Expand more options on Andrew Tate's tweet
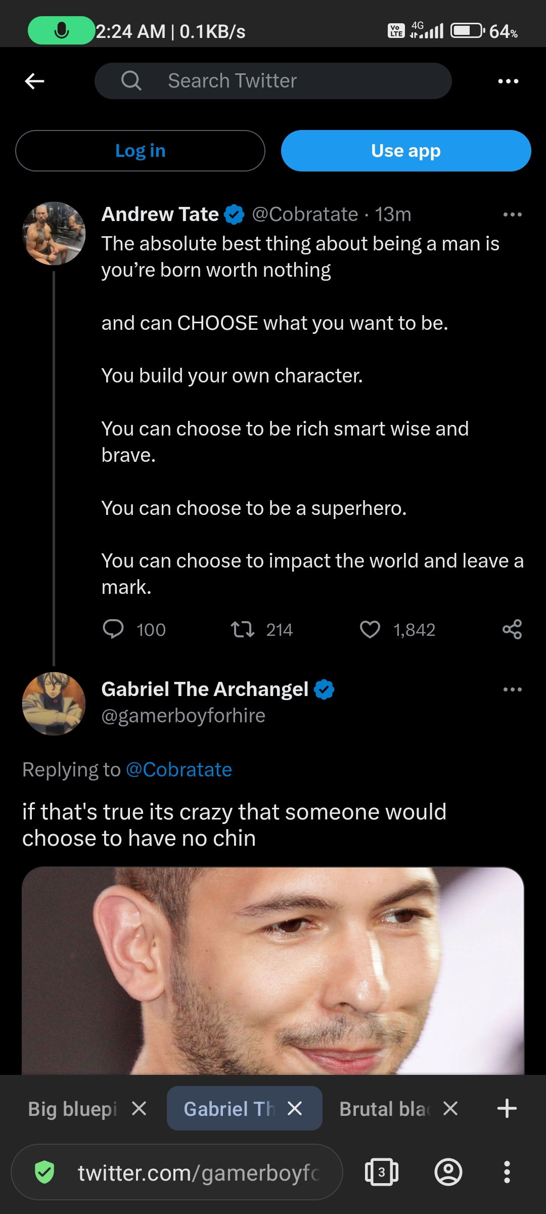 point(512,214)
